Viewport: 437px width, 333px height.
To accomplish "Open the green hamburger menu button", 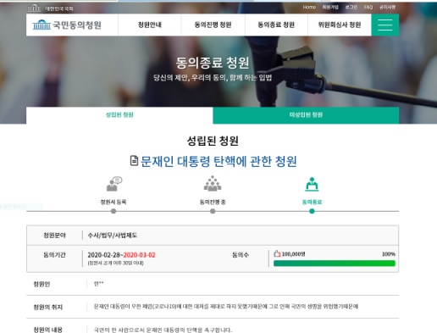I will 385,25.
